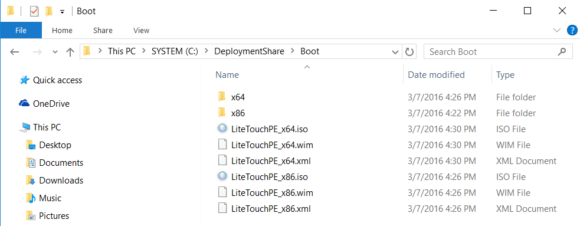Click the Properties checkmark icon in title bar

34,11
